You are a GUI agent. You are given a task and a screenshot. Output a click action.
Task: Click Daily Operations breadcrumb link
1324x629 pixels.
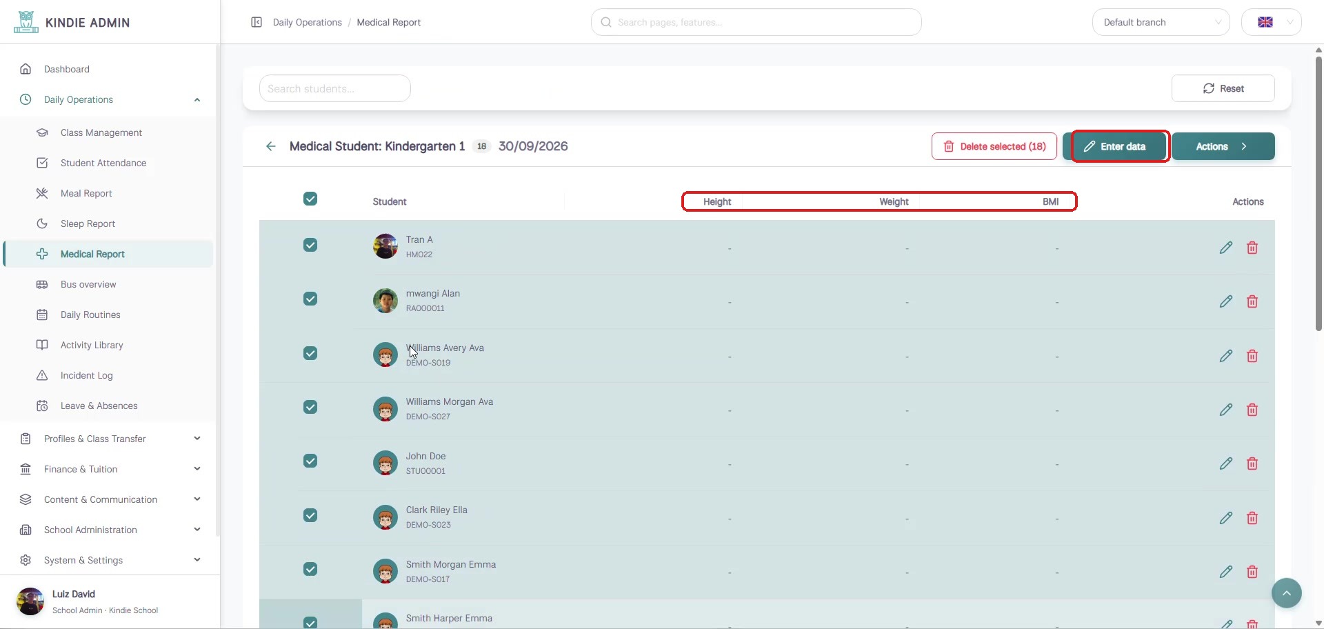308,22
